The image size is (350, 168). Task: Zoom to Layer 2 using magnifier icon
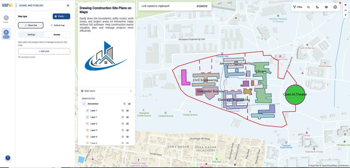(x=123, y=124)
